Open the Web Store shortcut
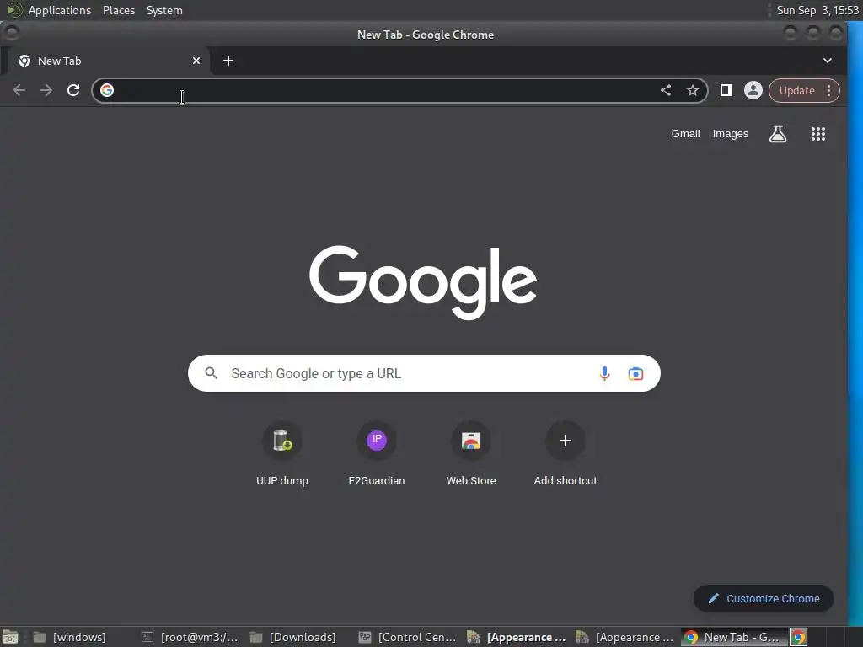The width and height of the screenshot is (863, 647). (471, 454)
